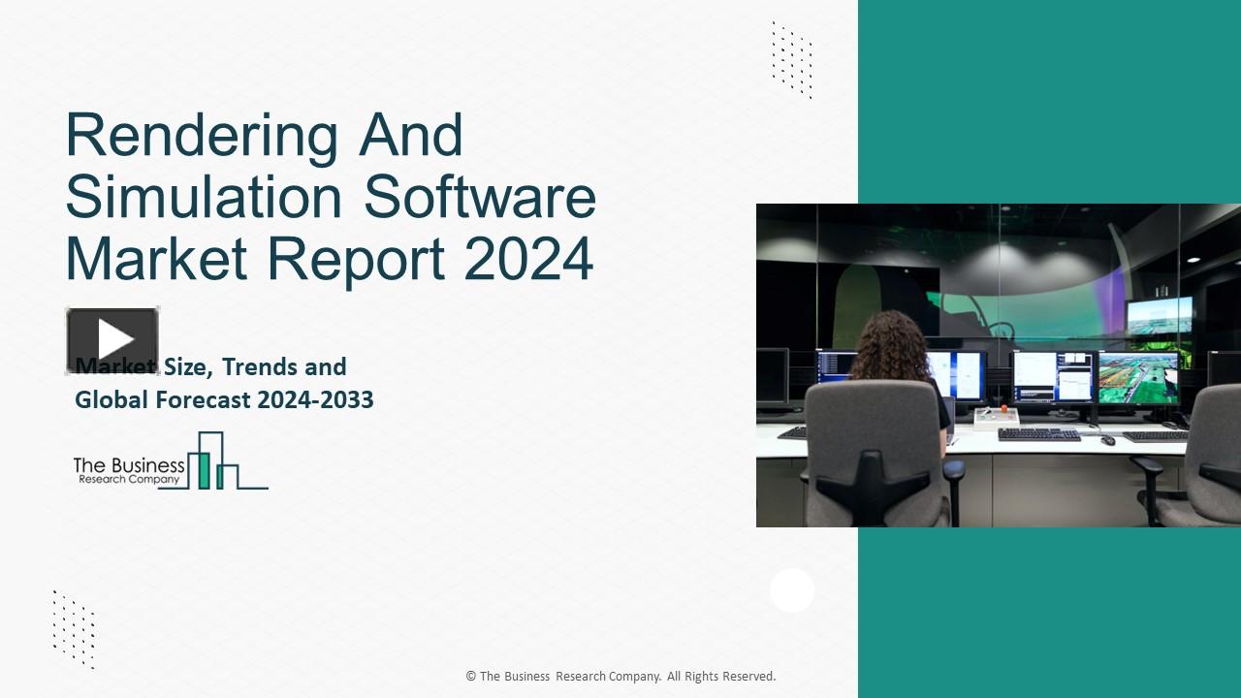
Task: Click the word 'Rendering' in the title
Action: click(201, 136)
